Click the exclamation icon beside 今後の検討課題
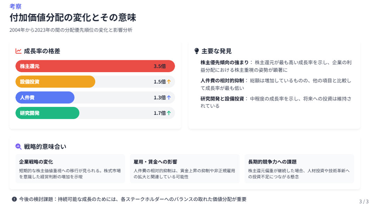The image size is (370, 204). (x=14, y=199)
